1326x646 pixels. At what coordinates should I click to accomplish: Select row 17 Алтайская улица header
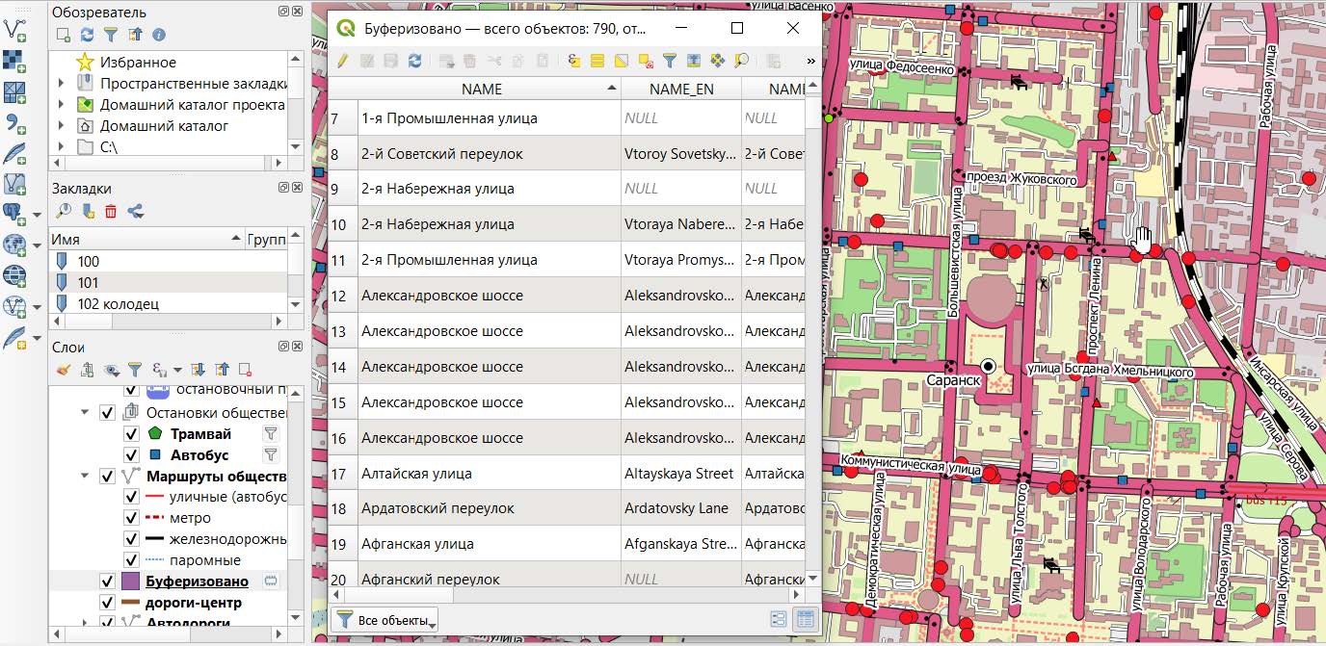pos(341,474)
